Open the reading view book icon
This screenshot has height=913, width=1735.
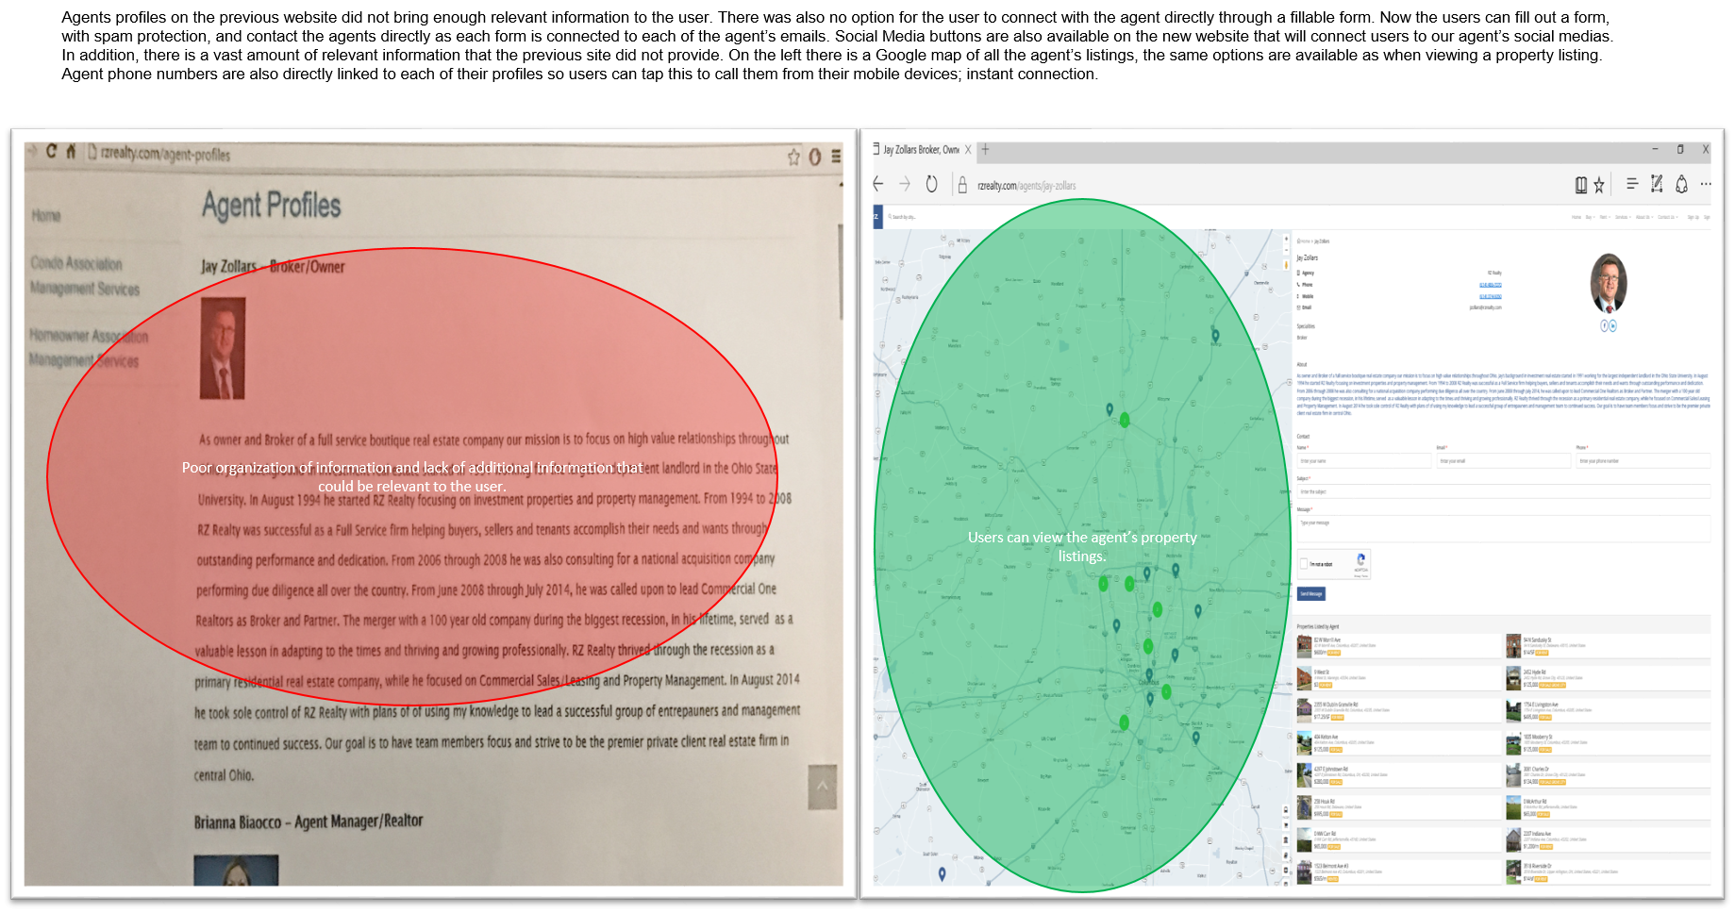(x=1581, y=185)
